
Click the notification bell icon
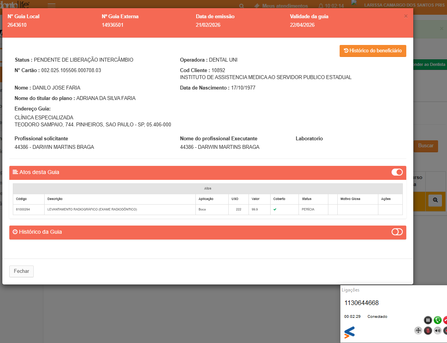coord(321,6)
